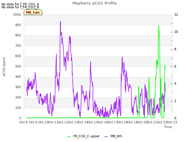The height and width of the screenshot is (142, 190).
Task: Click the highest purple MB_WS peak
Action: tap(61, 22)
